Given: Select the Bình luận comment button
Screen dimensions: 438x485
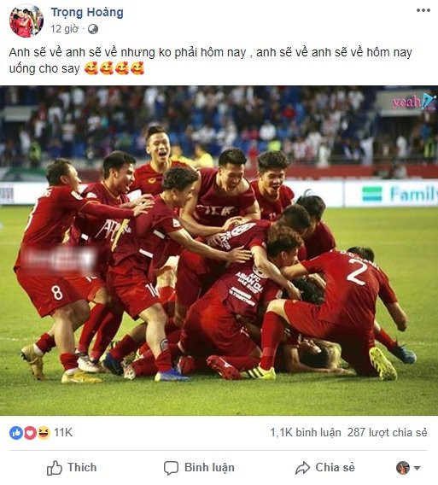Looking at the screenshot, I should (199, 468).
